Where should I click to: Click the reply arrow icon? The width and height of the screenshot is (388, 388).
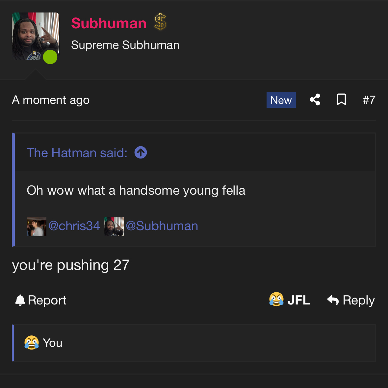pos(332,300)
